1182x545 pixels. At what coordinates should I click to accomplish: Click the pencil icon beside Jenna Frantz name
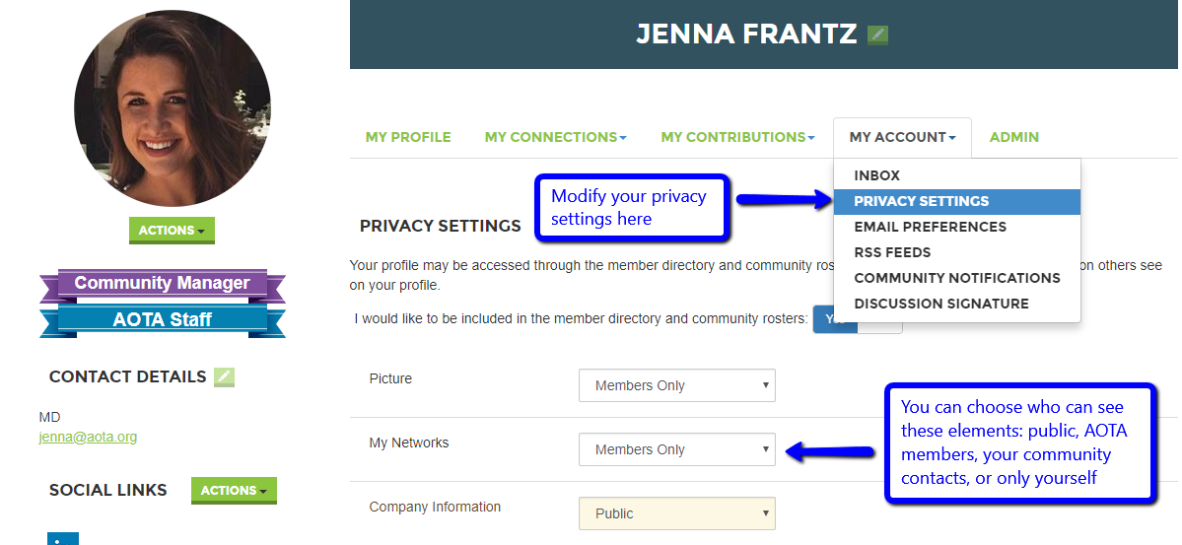click(x=877, y=34)
